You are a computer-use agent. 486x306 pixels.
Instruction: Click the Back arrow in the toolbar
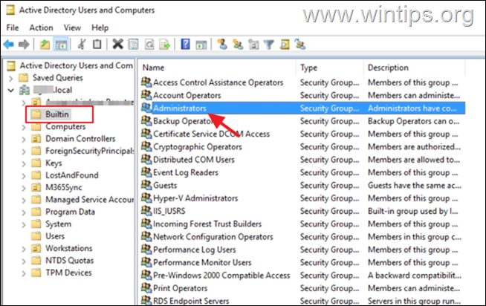9,45
